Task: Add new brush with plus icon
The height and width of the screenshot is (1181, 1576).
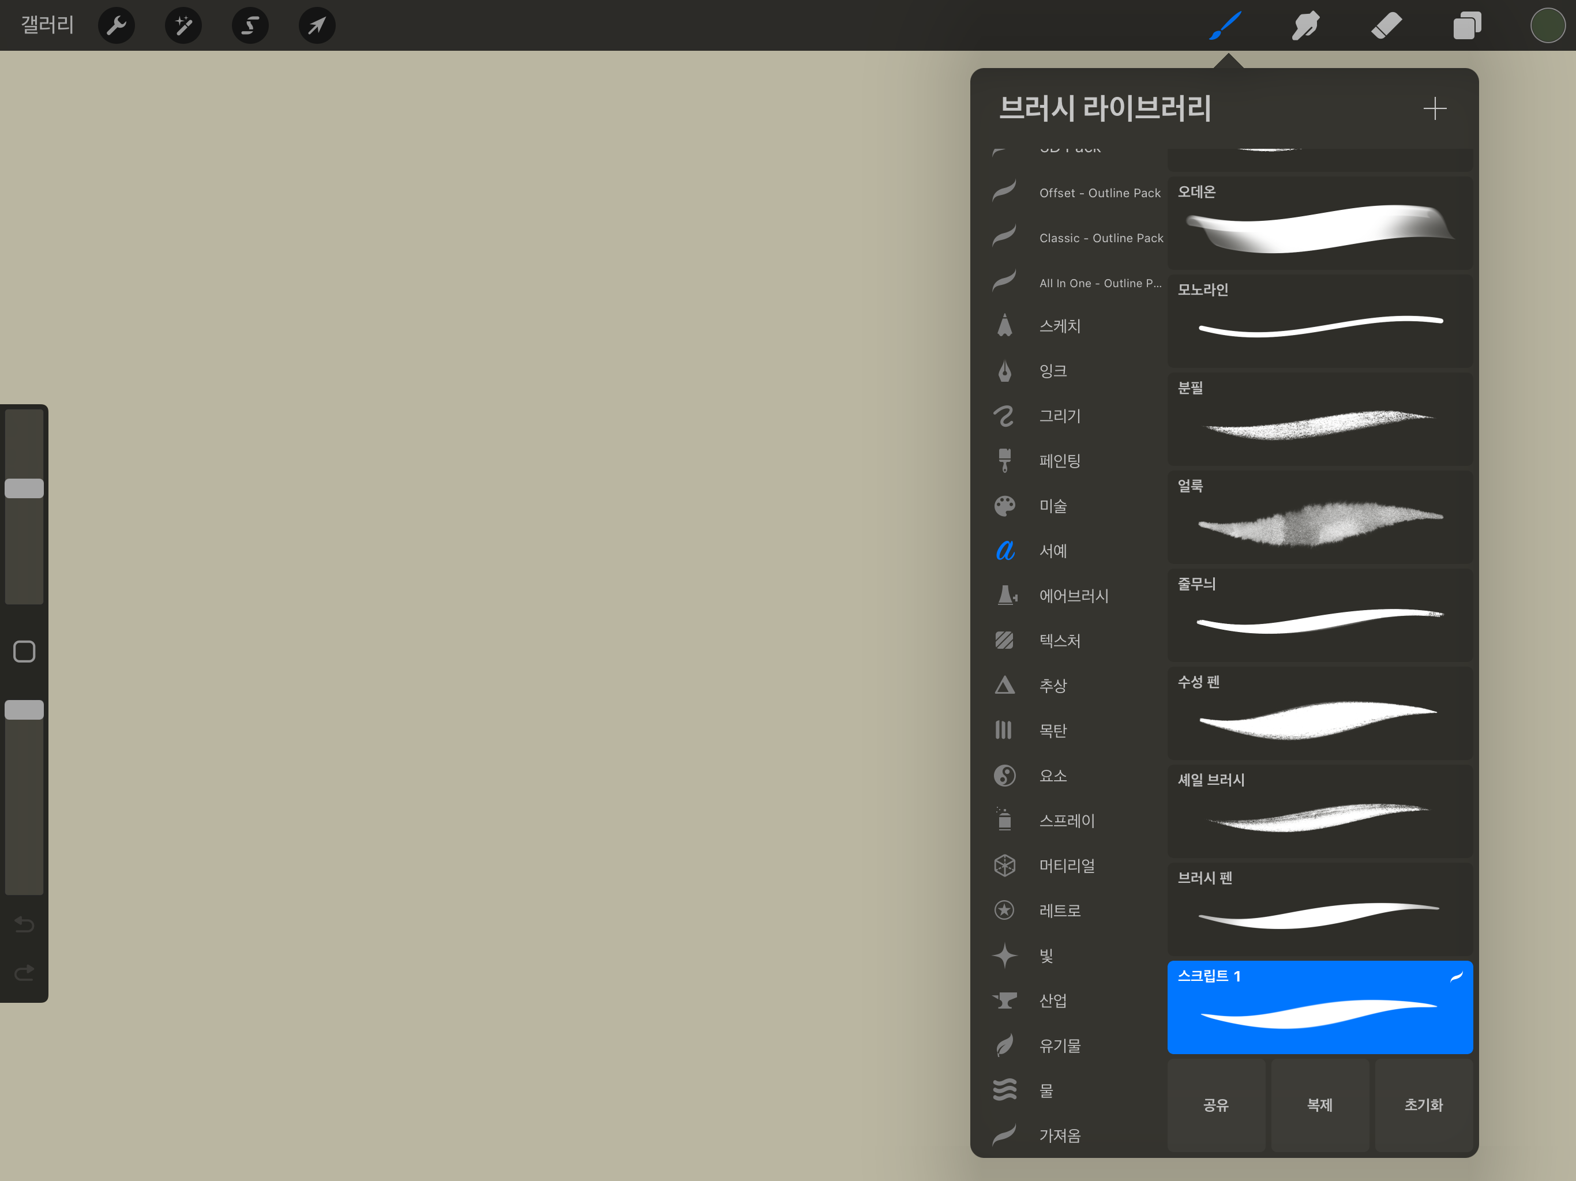Action: [x=1434, y=108]
